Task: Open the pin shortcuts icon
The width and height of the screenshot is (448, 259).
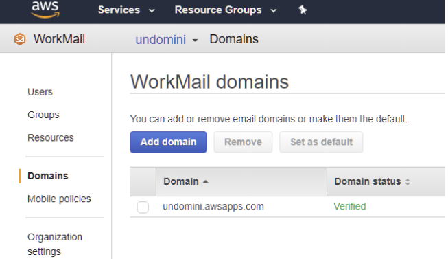Action: [303, 10]
